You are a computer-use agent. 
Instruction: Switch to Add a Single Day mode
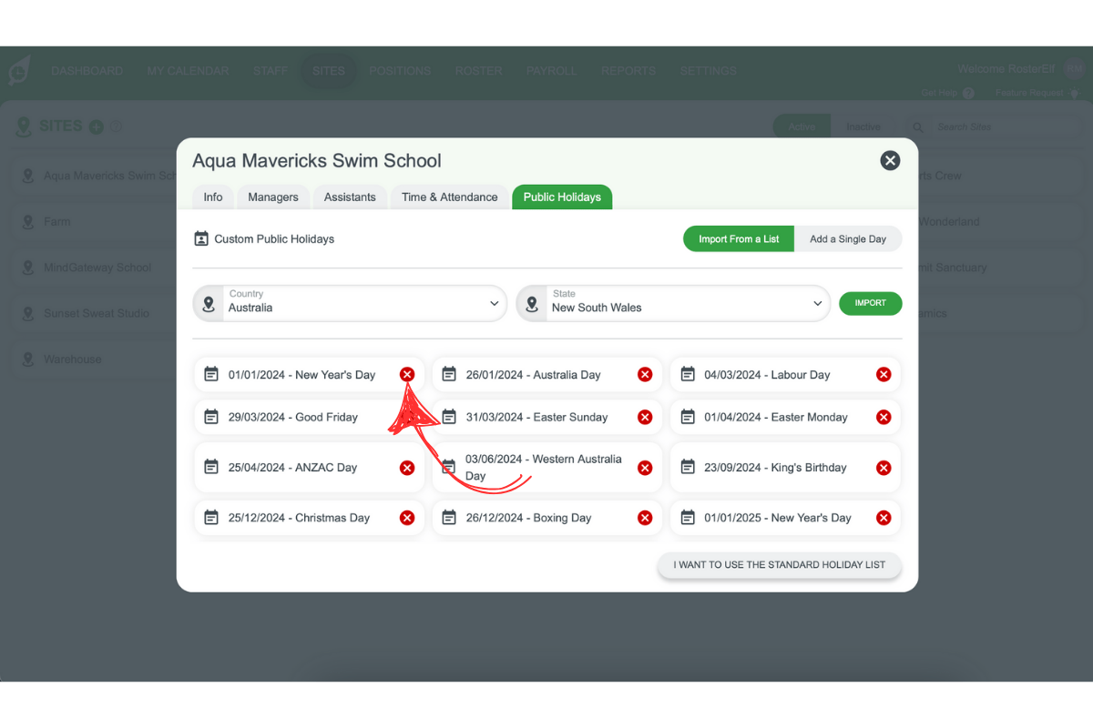point(848,239)
